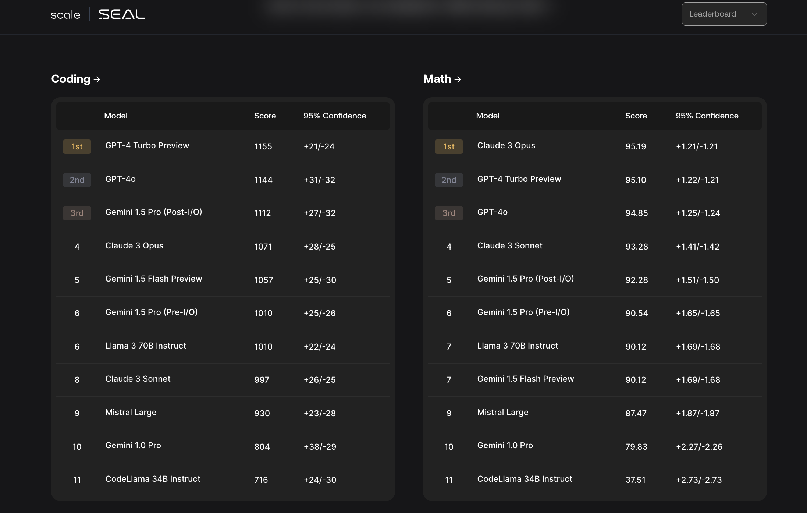
Task: Click the arrow next to Math
Action: (458, 79)
